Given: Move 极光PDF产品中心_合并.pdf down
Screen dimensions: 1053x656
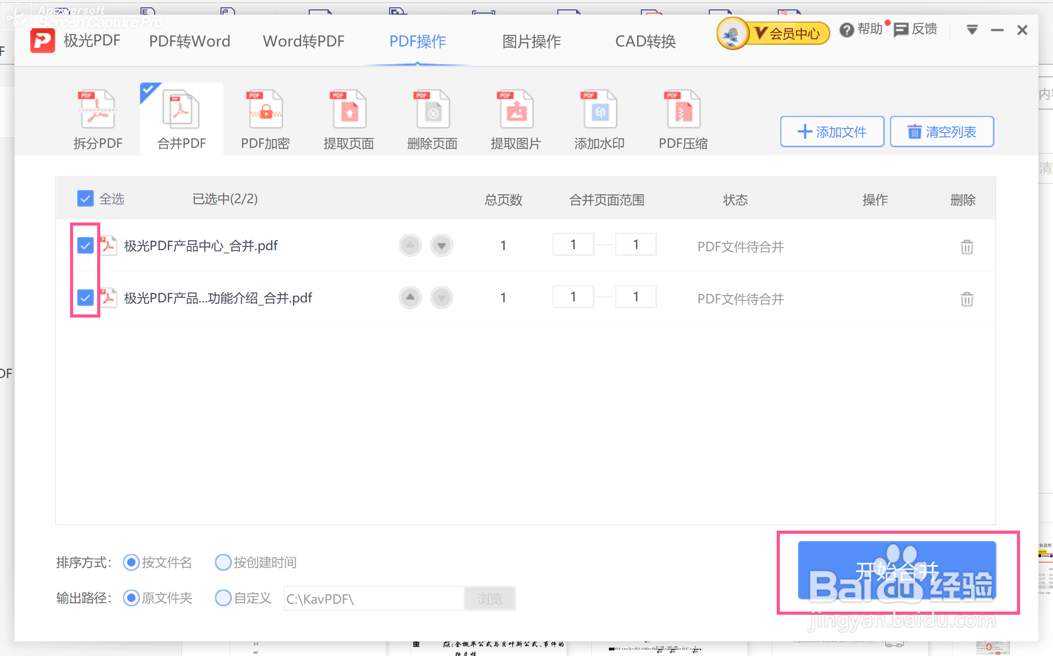Looking at the screenshot, I should point(442,245).
